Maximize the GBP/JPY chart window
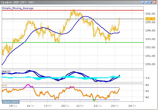This screenshot has height=110, width=158. click(151, 2)
